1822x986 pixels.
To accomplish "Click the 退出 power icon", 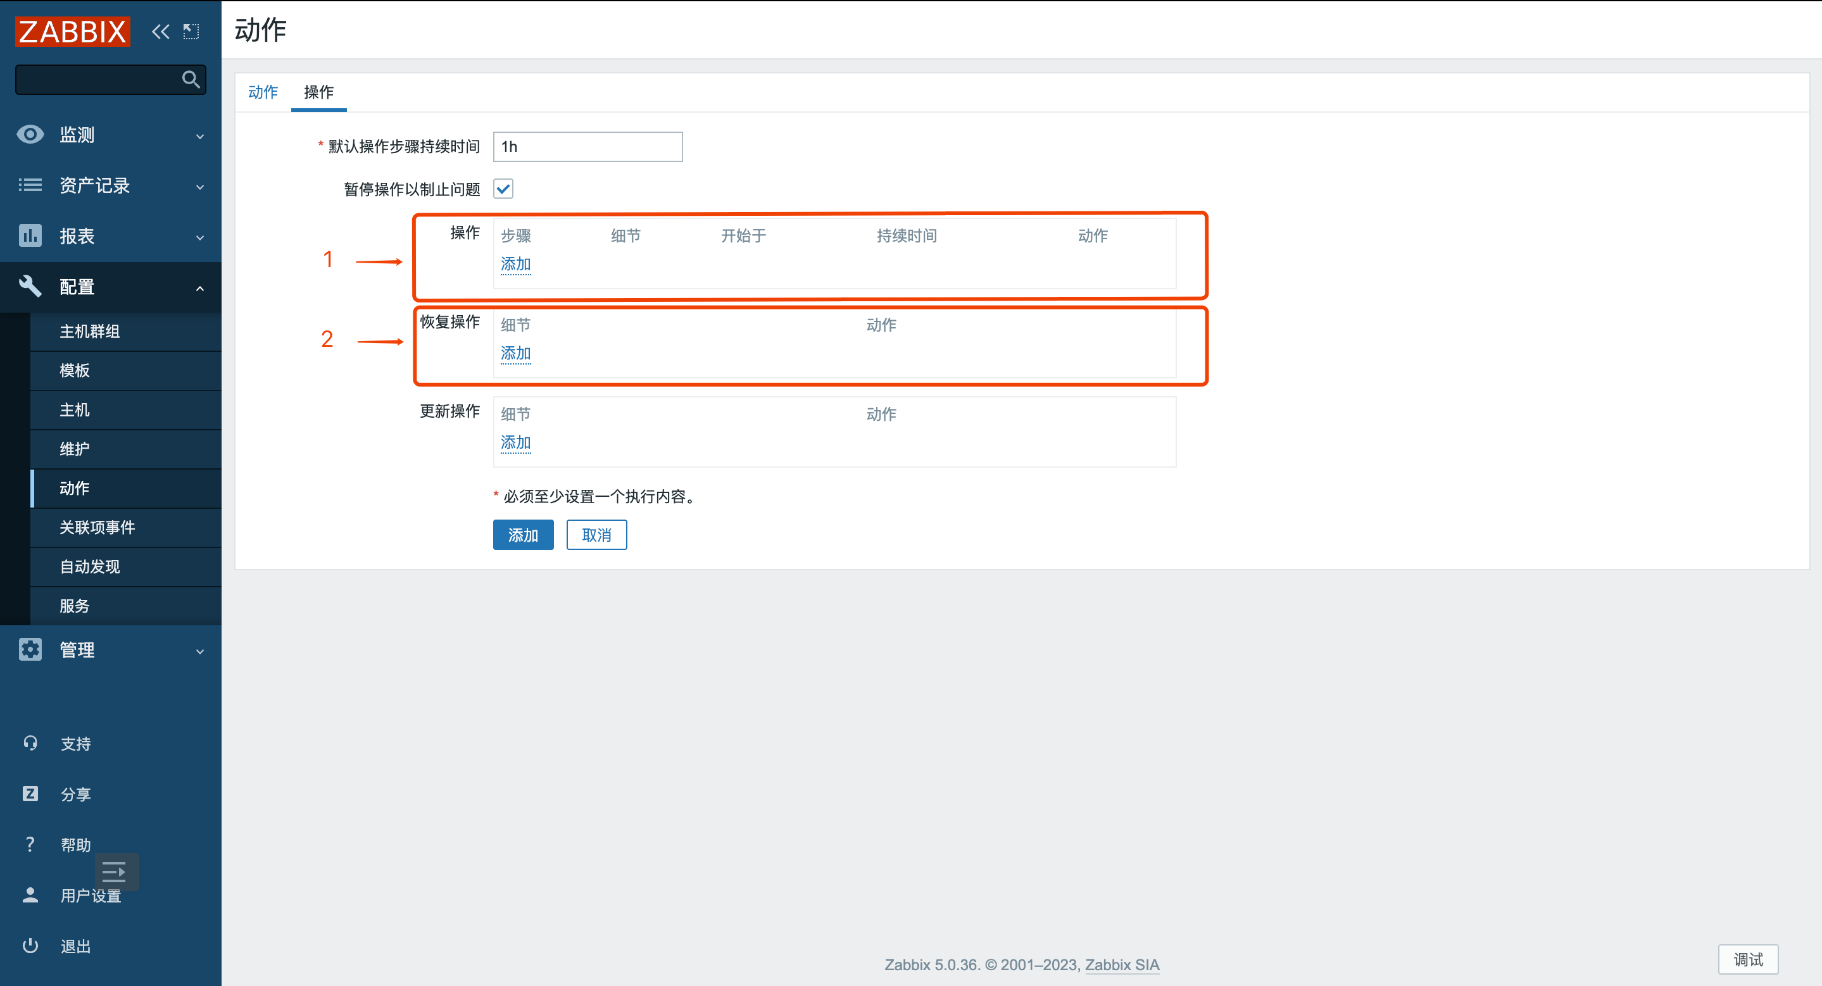I will pyautogui.click(x=30, y=945).
